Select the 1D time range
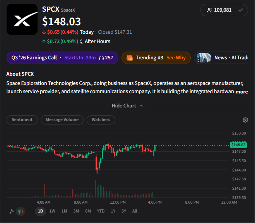Image resolution: width=255 pixels, height=223 pixels. click(41, 211)
